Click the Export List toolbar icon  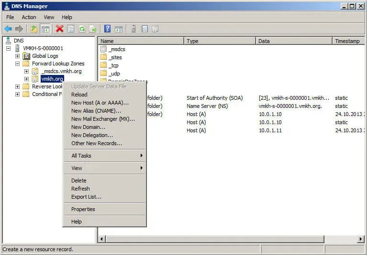click(x=93, y=29)
